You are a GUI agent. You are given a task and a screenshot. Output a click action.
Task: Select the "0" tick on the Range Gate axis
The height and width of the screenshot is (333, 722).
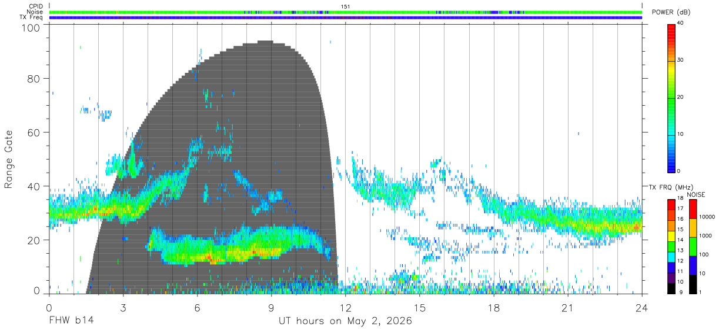pyautogui.click(x=36, y=290)
